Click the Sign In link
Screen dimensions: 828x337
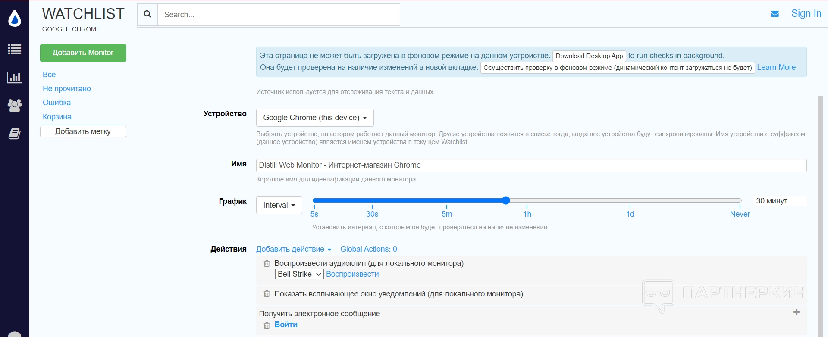806,14
